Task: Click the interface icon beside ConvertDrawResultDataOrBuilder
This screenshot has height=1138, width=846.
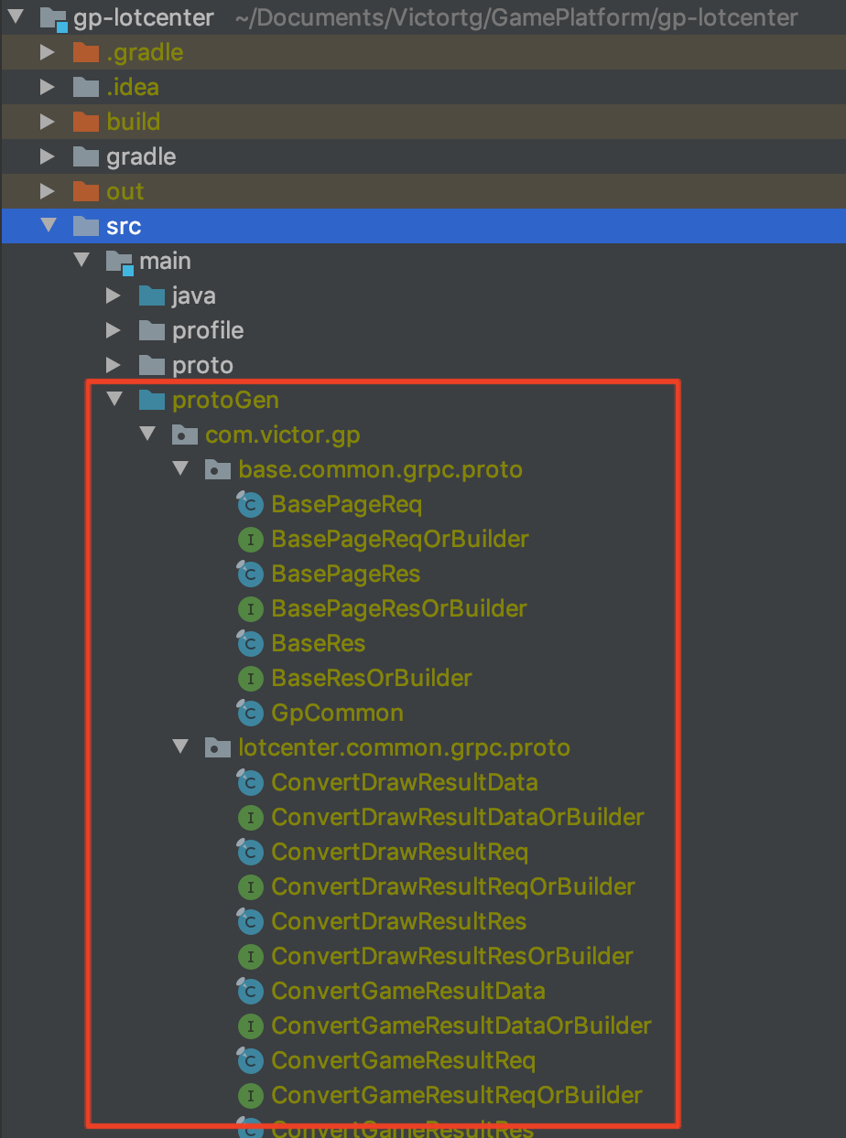Action: pos(250,818)
